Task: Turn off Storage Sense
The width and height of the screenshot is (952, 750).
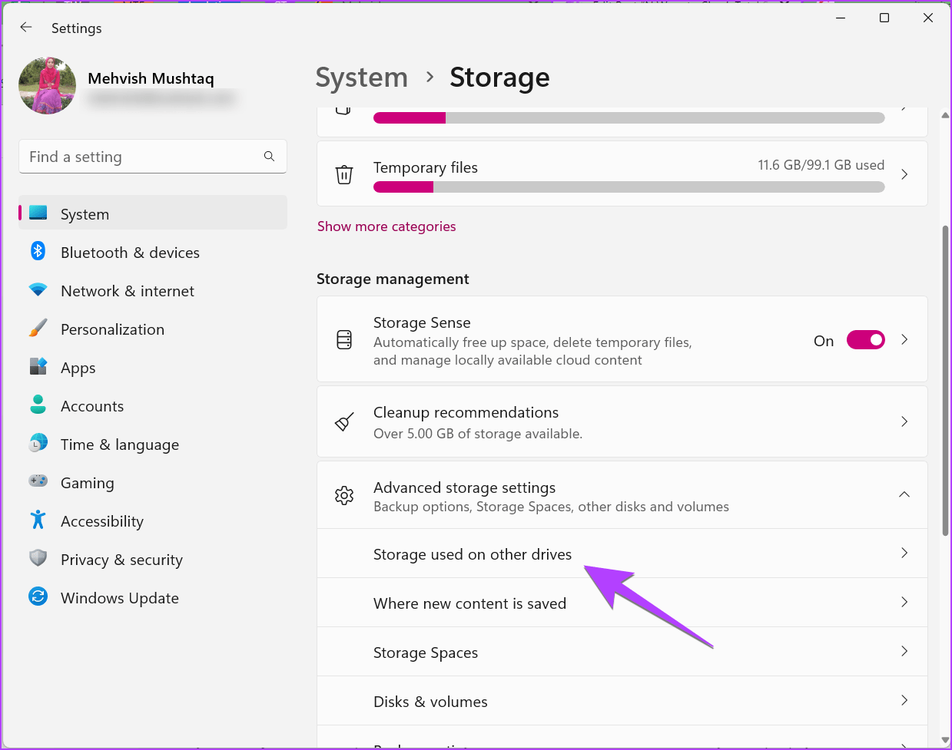Action: click(x=865, y=339)
